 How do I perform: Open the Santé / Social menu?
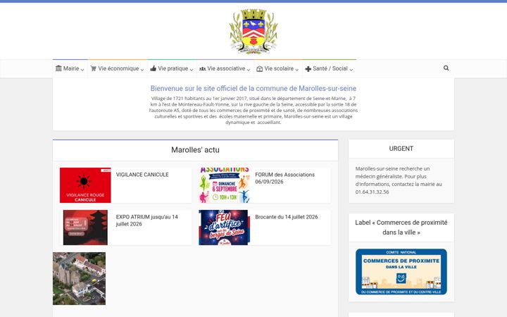coord(329,68)
